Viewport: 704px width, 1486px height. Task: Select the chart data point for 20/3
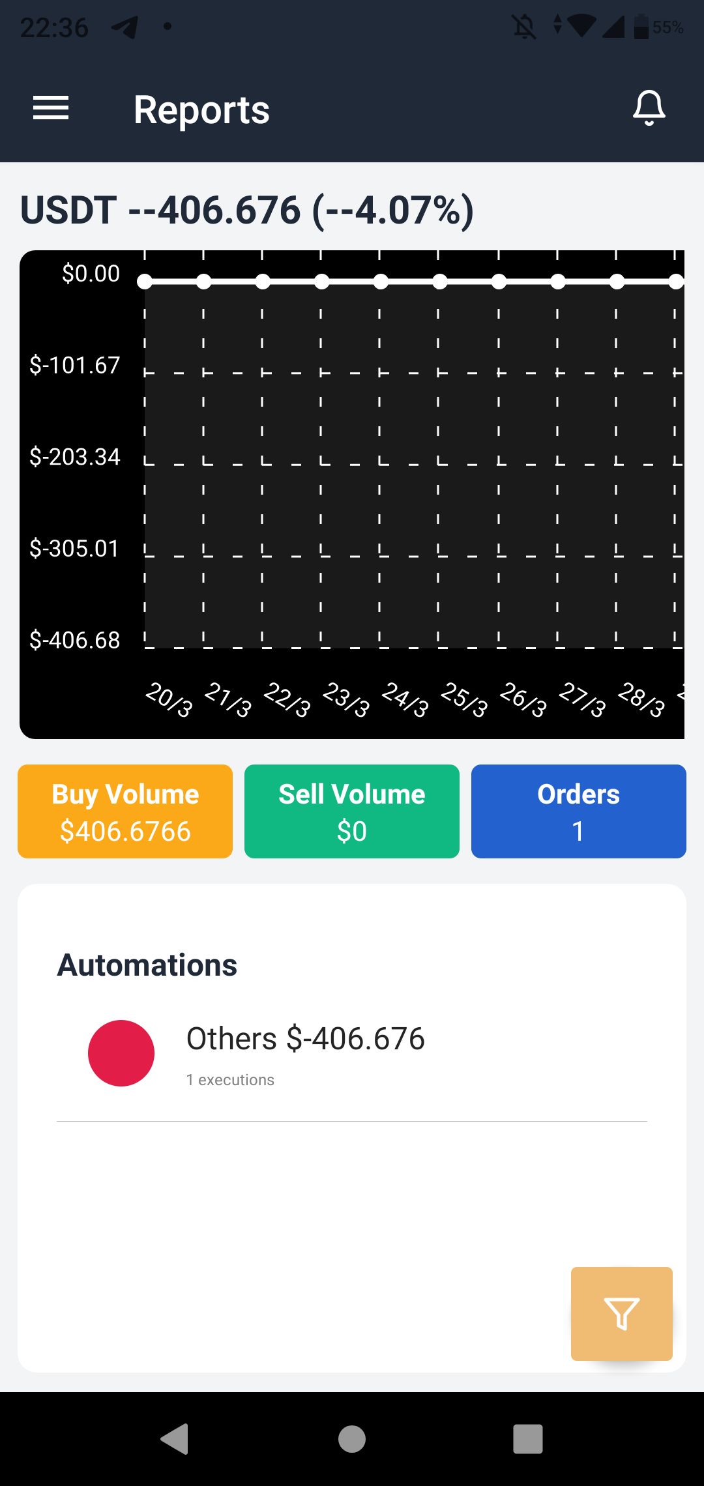(x=145, y=282)
